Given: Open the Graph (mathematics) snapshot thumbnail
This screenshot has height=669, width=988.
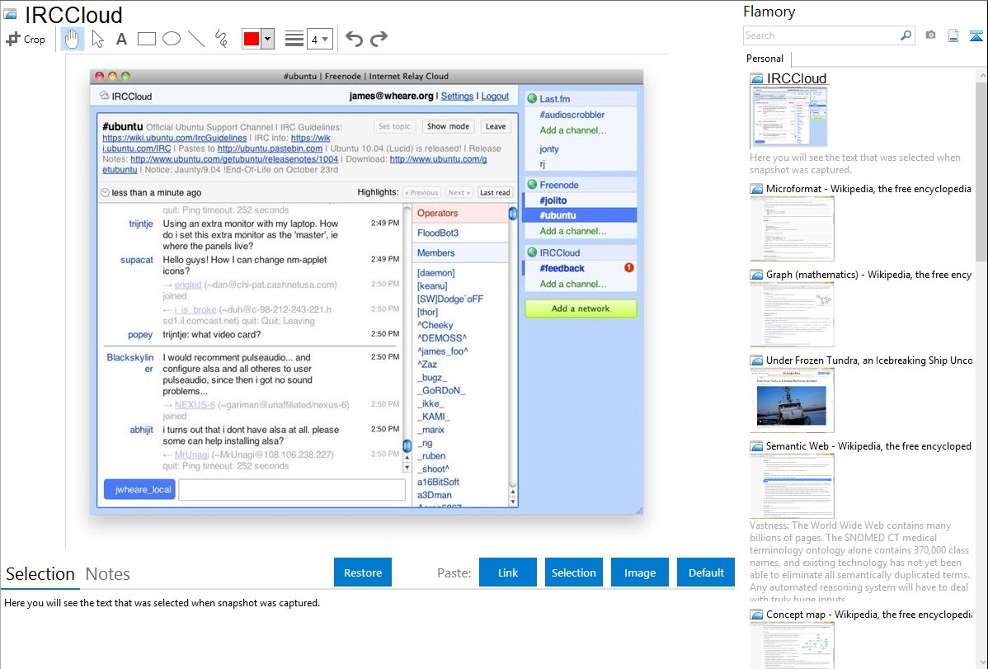Looking at the screenshot, I should tap(792, 314).
